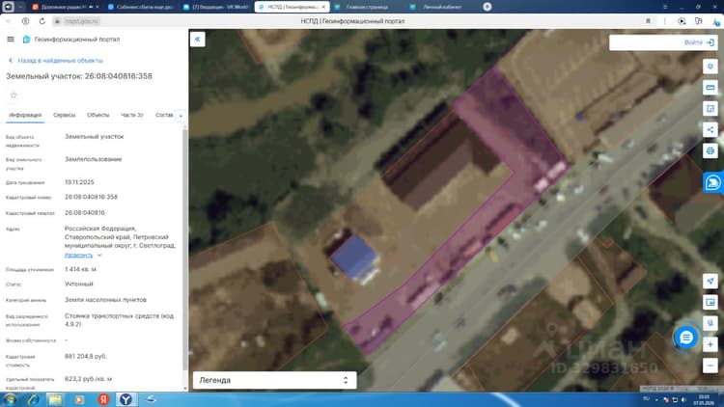Click the map search-area tool button

710,323
